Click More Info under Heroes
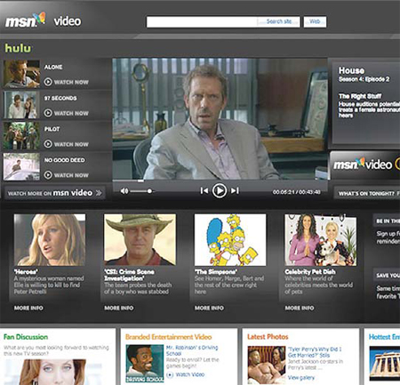The width and height of the screenshot is (400, 385). click(28, 308)
